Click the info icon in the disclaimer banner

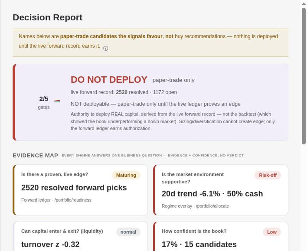pos(105,48)
